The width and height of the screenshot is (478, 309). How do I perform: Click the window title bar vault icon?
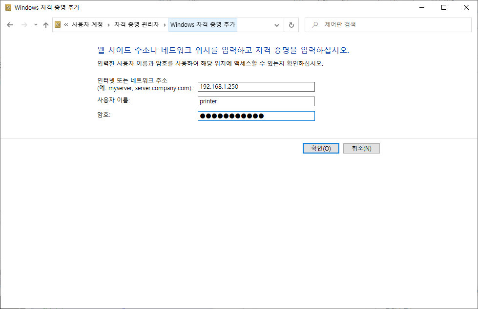(8, 7)
